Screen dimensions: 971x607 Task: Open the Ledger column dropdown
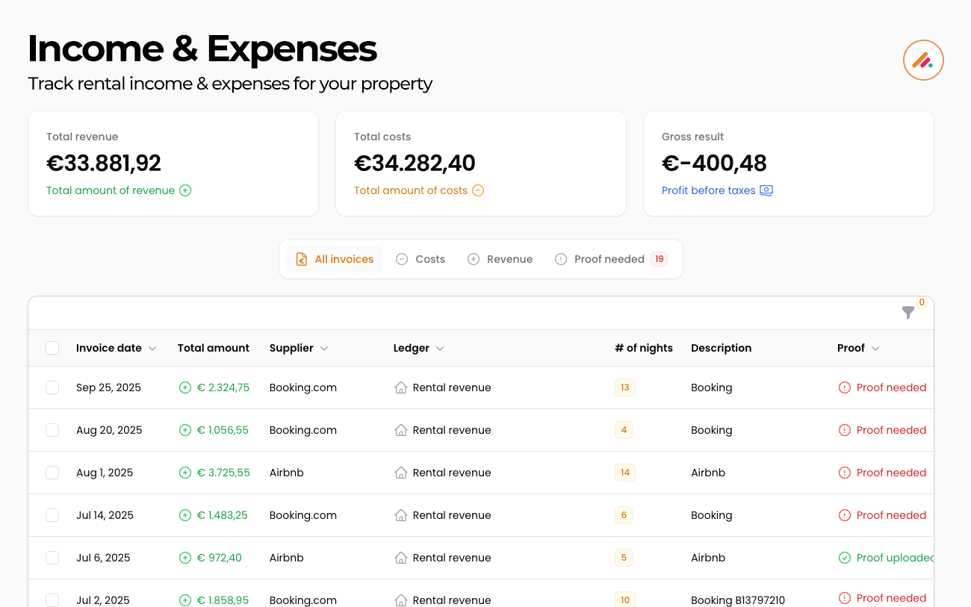point(440,348)
